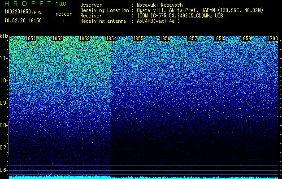Click the 1659 time marker
The width and height of the screenshot is (282, 179).
pyautogui.click(x=246, y=38)
